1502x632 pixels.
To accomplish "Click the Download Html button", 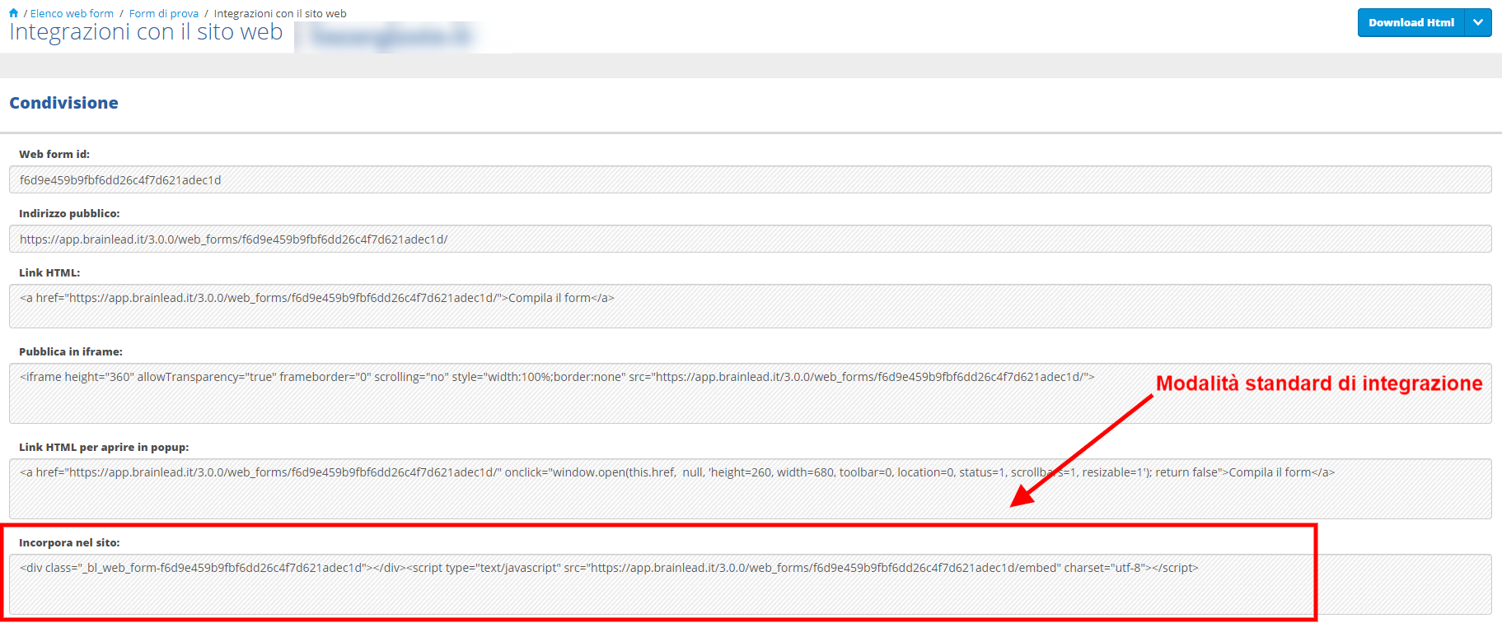I will pos(1411,22).
